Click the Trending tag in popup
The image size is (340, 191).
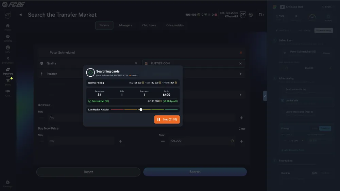click(x=134, y=76)
